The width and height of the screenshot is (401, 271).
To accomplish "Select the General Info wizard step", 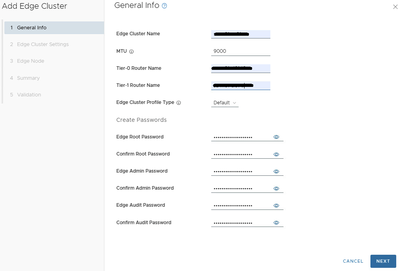I will (x=32, y=28).
